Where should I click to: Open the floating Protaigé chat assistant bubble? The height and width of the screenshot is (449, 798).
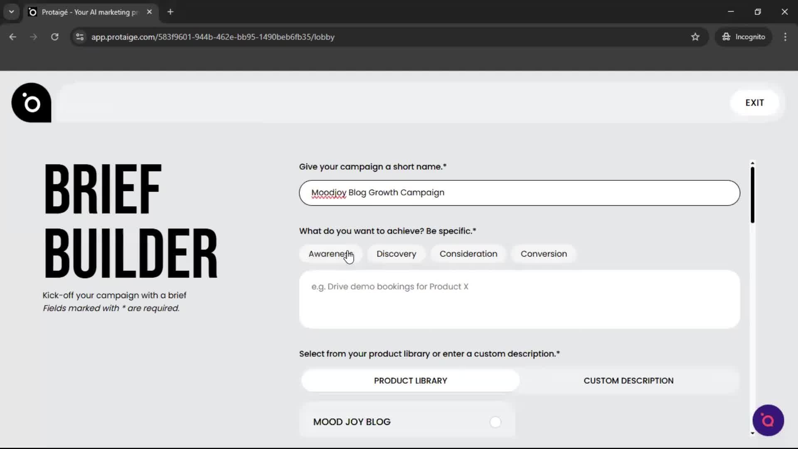click(x=768, y=420)
